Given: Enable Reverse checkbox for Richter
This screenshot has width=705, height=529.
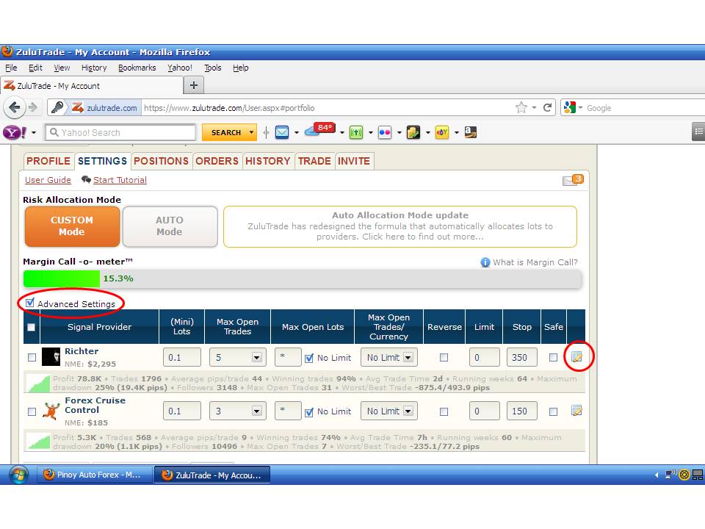Looking at the screenshot, I should [x=444, y=357].
